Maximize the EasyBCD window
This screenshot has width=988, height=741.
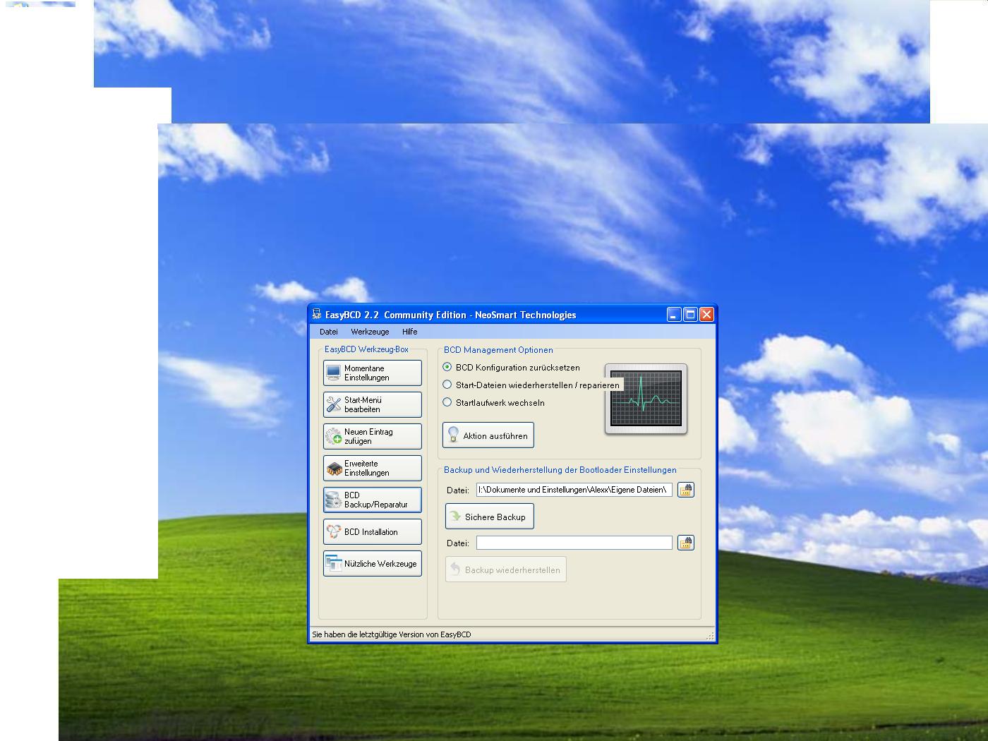690,315
